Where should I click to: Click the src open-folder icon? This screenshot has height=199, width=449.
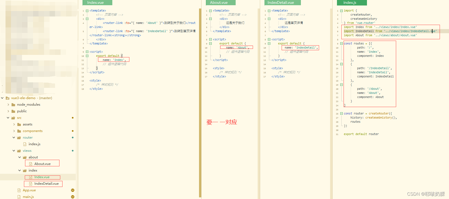(13, 118)
